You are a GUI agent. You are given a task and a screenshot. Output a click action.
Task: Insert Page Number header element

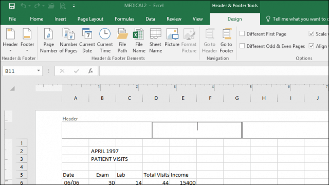click(48, 41)
